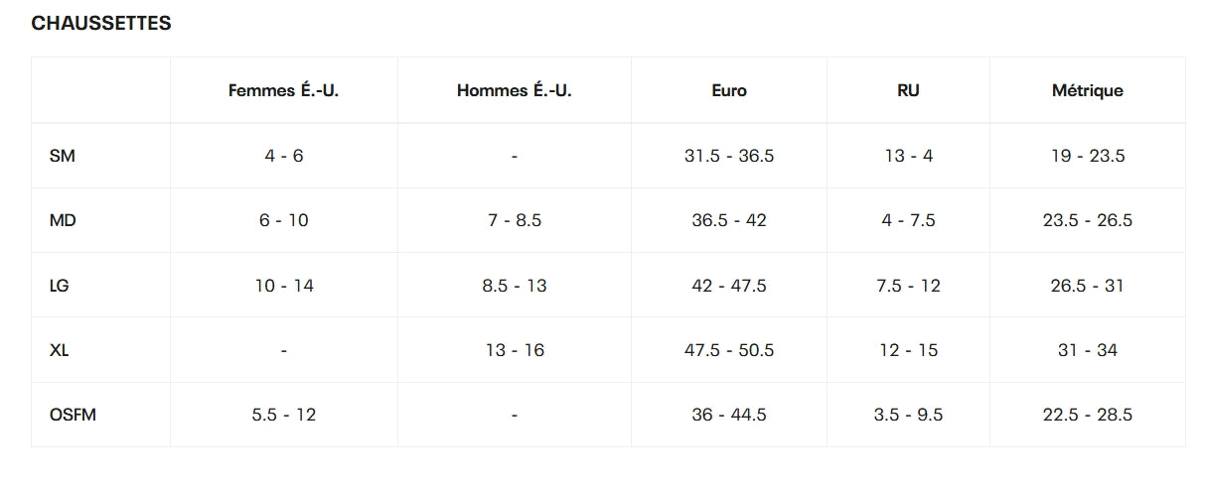The height and width of the screenshot is (488, 1206).
Task: Click the 10 - 14 Femmes cell
Action: coord(284,286)
